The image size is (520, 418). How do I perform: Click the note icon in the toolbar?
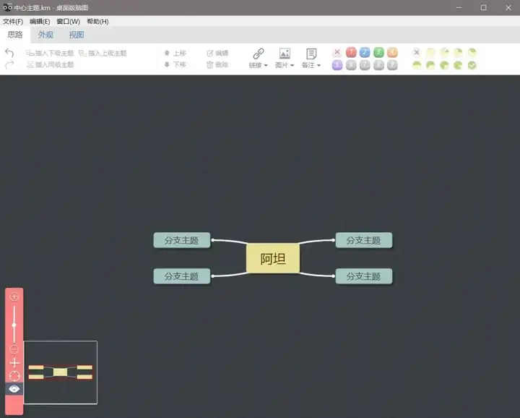click(x=311, y=54)
